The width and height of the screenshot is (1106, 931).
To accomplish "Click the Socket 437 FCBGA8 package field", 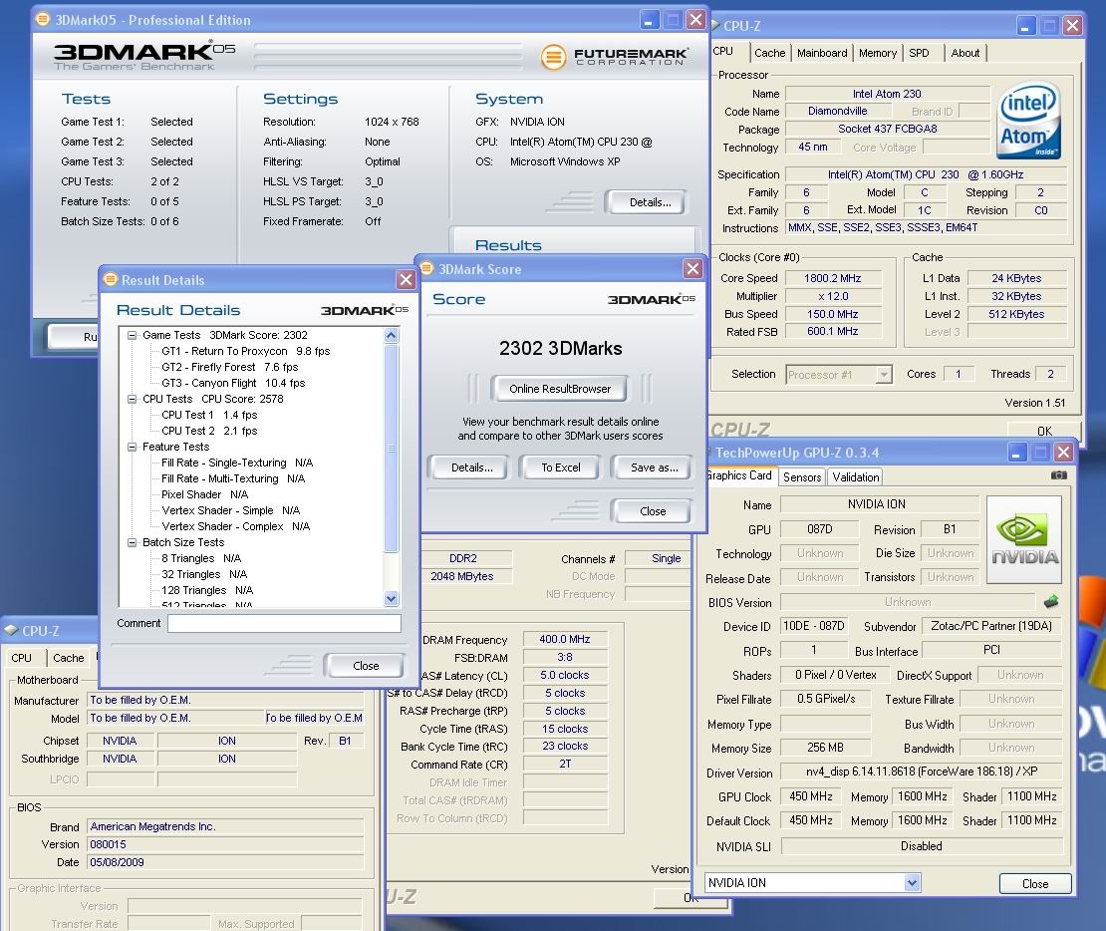I will click(887, 129).
